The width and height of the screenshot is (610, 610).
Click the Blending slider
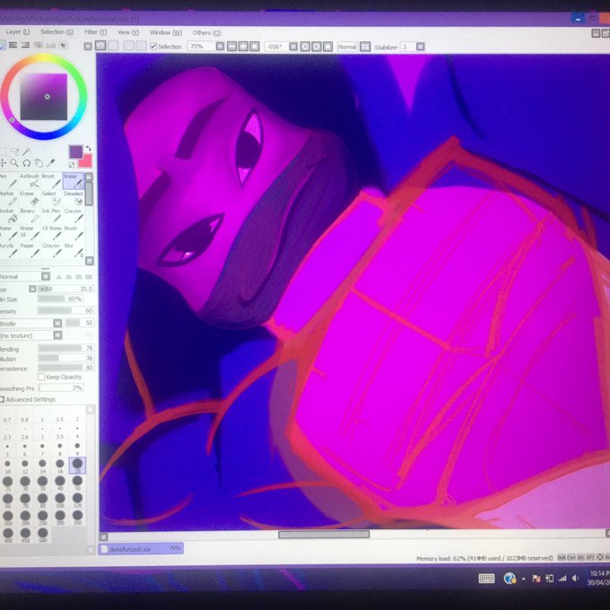[65, 348]
